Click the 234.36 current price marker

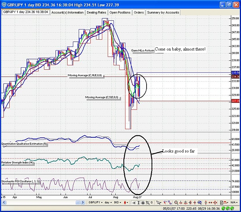[x=235, y=77]
